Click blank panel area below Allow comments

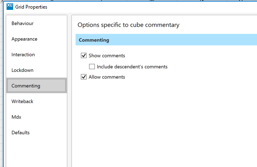tap(164, 123)
